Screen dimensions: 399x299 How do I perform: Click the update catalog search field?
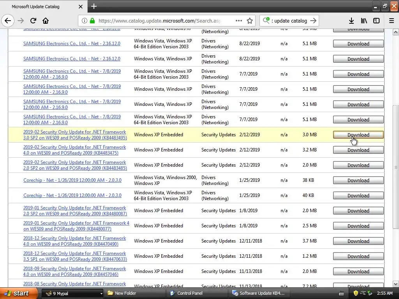[290, 21]
